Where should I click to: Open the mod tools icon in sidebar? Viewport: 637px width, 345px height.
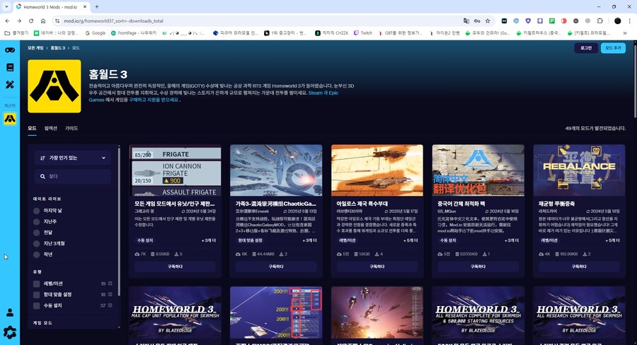[x=10, y=84]
